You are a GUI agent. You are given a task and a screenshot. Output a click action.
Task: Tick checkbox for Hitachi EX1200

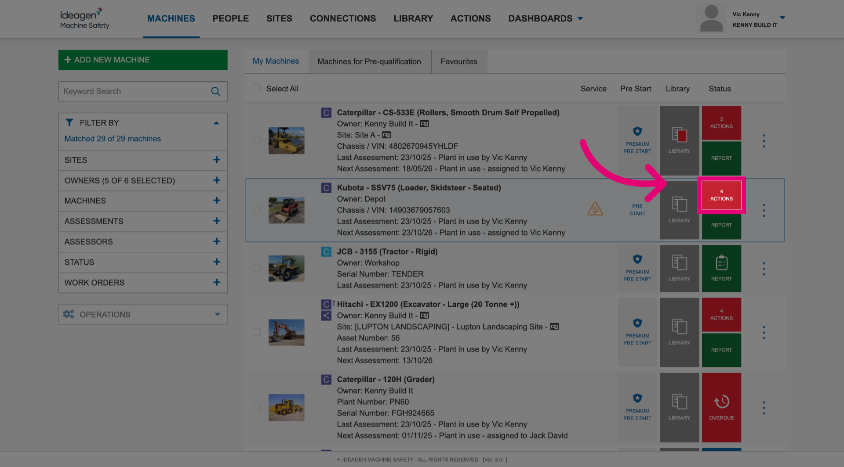point(257,332)
